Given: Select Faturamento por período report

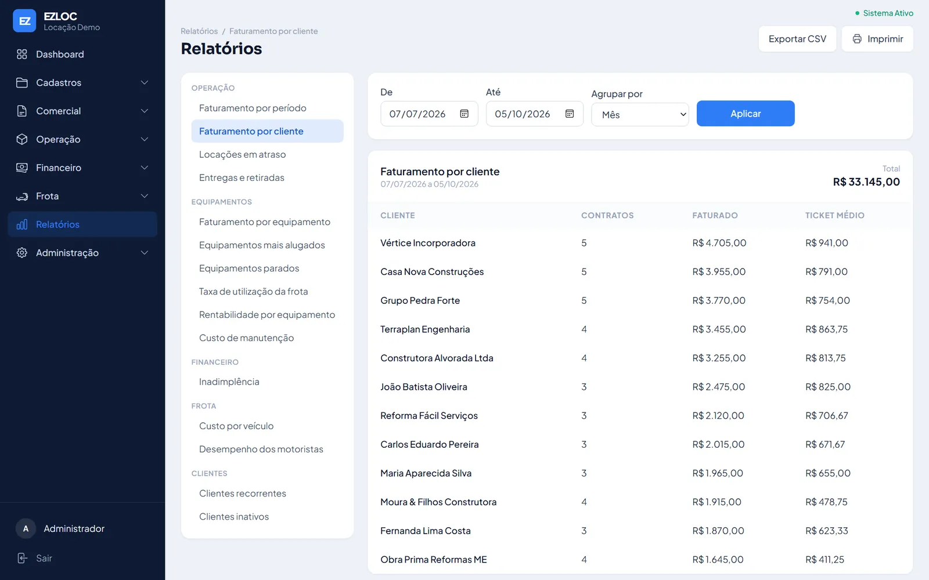Looking at the screenshot, I should coord(267,108).
